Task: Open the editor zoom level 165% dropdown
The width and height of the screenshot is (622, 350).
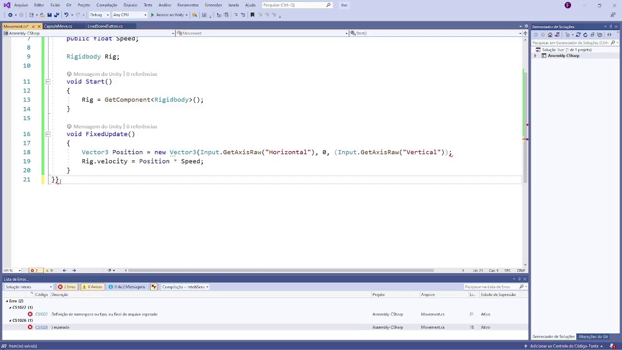Action: 12,271
